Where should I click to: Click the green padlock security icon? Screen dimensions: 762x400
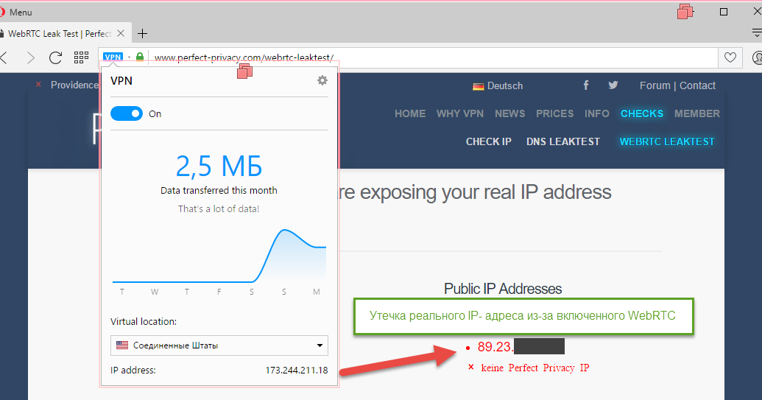140,57
